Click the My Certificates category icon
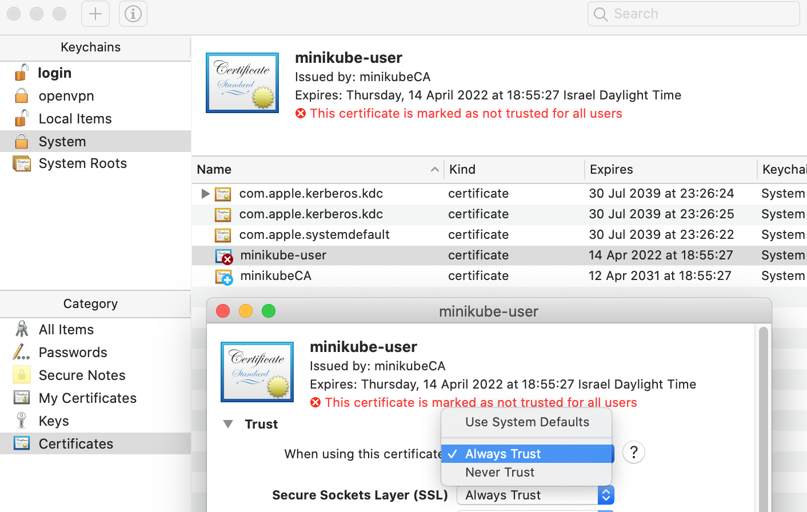The width and height of the screenshot is (807, 512). [22, 398]
